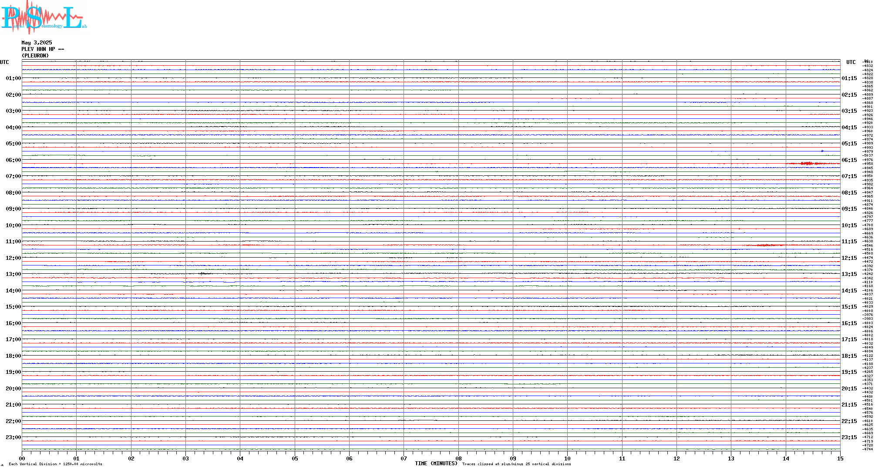Click "Each Vertical Division = 1250.00 microvolts" note
The image size is (875, 470).
pos(55,464)
